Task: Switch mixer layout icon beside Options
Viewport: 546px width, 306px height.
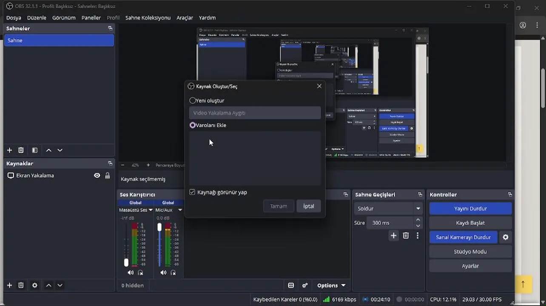Action: (291, 285)
